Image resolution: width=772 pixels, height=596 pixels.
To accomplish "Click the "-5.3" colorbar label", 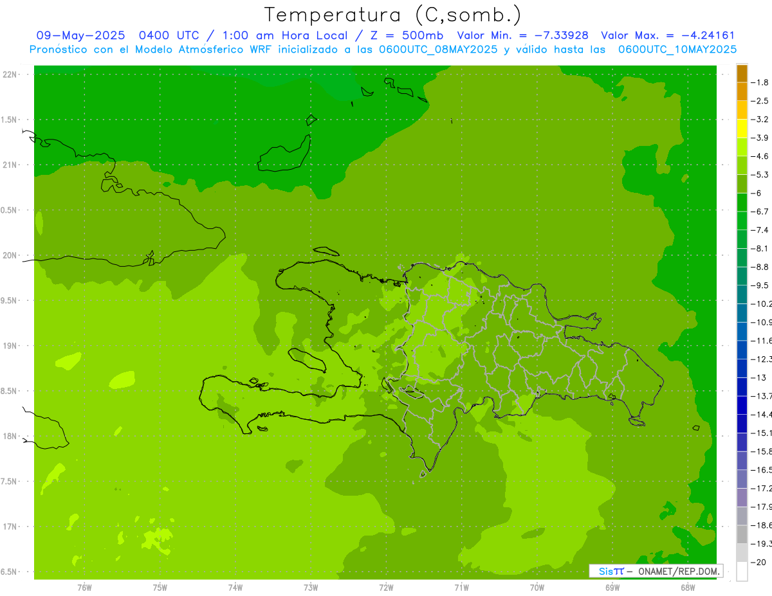I will click(760, 174).
